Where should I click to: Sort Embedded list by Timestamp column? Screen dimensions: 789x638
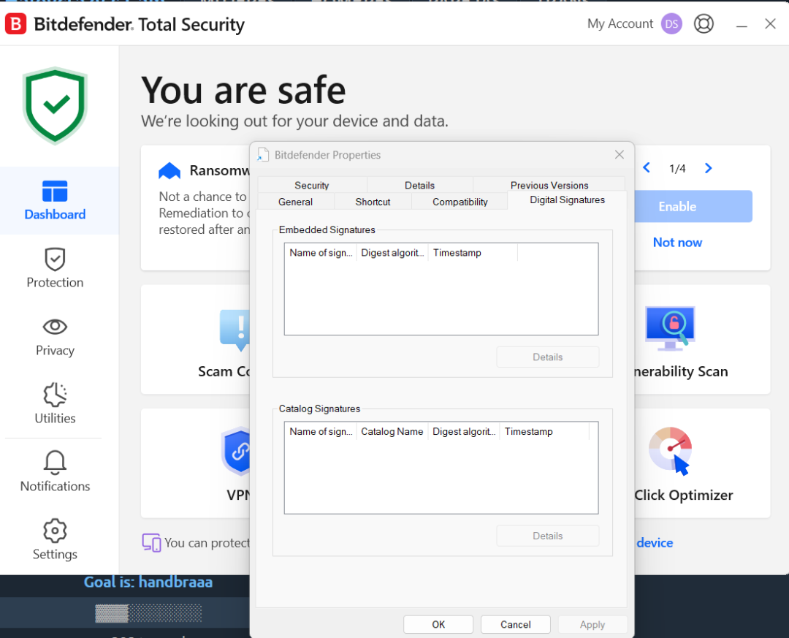coord(473,253)
